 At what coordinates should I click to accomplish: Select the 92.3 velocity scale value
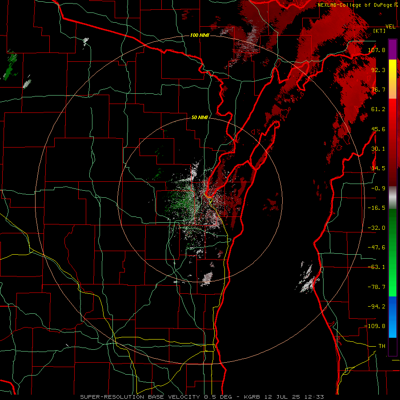pos(378,70)
